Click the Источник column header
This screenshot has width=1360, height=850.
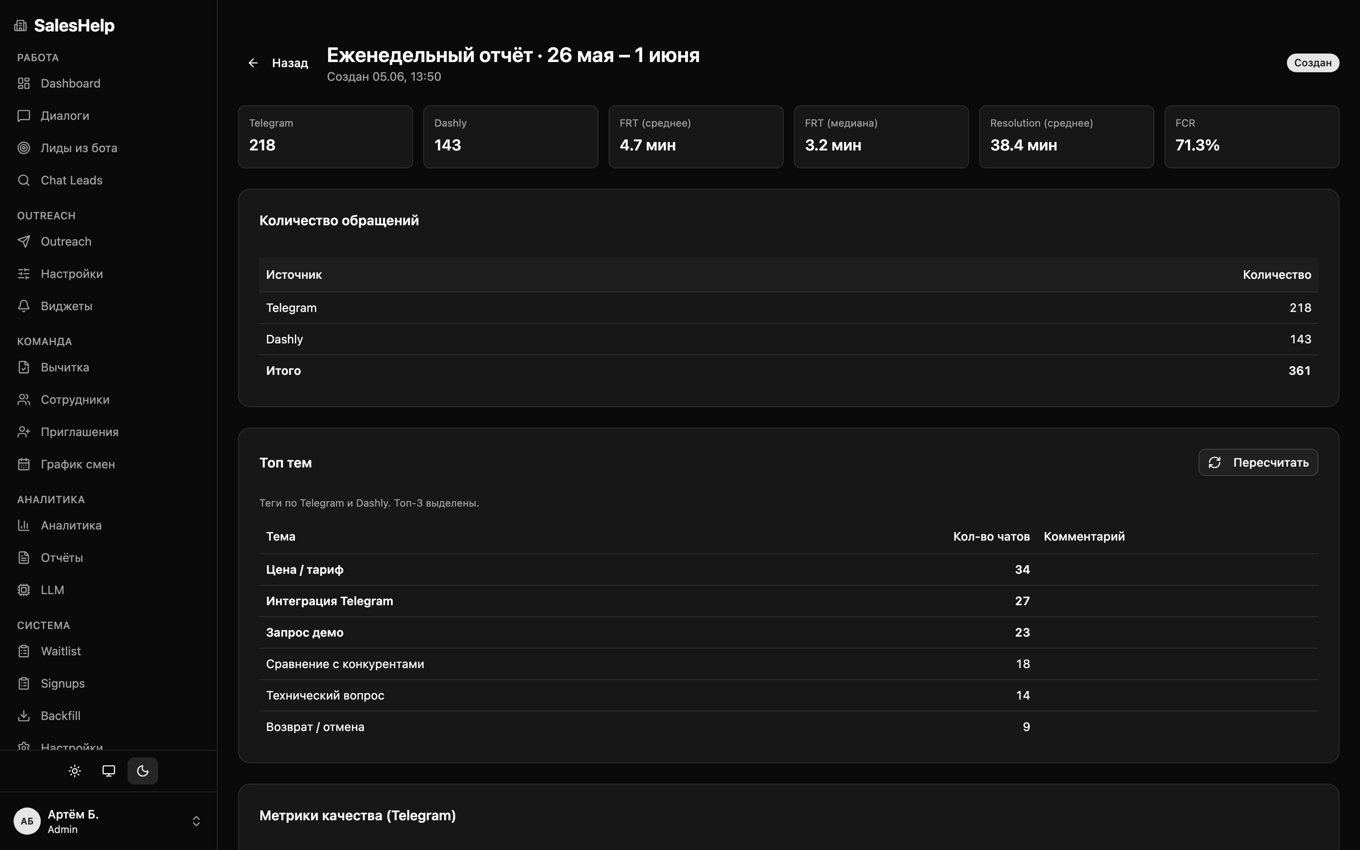(294, 275)
